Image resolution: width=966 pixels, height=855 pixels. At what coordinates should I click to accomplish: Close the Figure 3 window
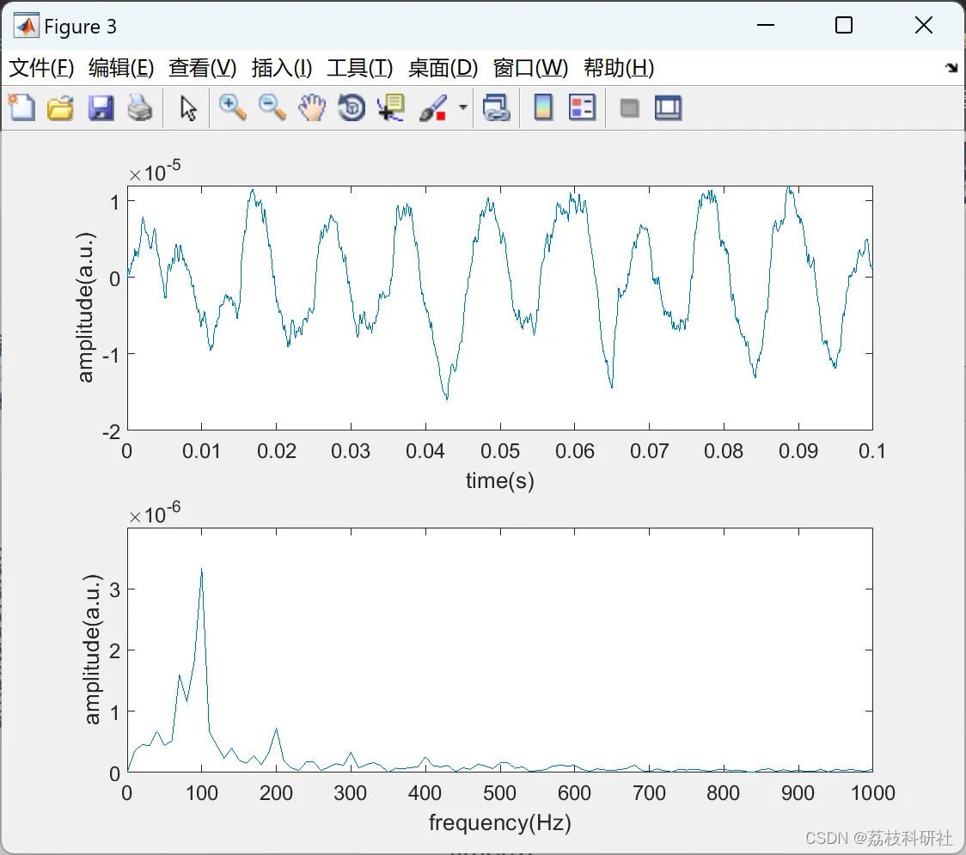[924, 25]
